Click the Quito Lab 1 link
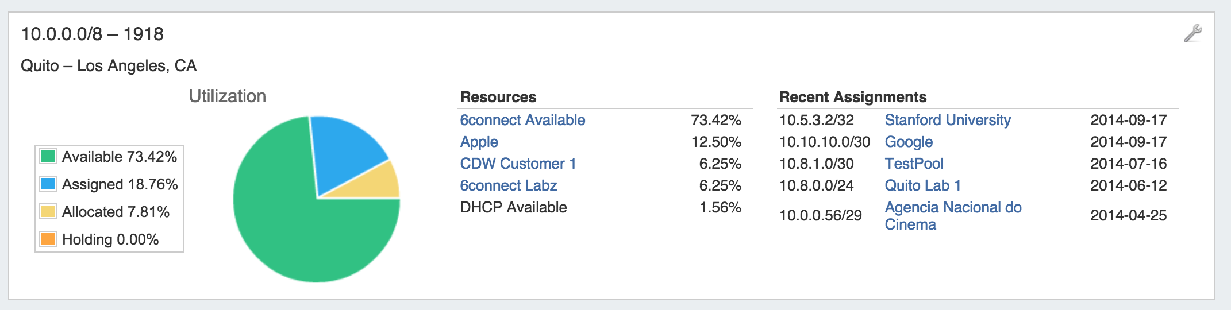Viewport: 1231px width, 310px height. pyautogui.click(x=922, y=185)
